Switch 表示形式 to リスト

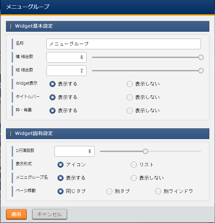point(134,165)
